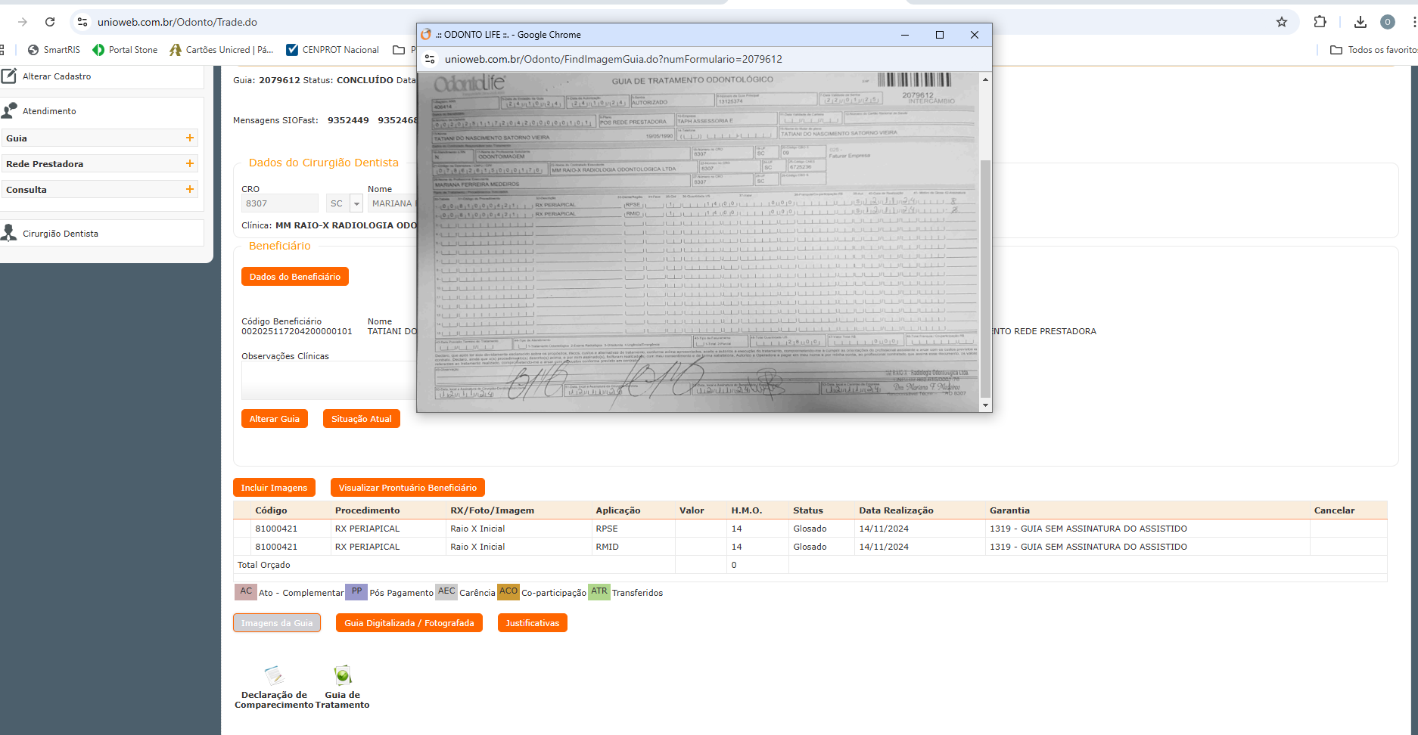1418x735 pixels.
Task: Open the Guia de Tratamento icon
Action: pos(343,675)
